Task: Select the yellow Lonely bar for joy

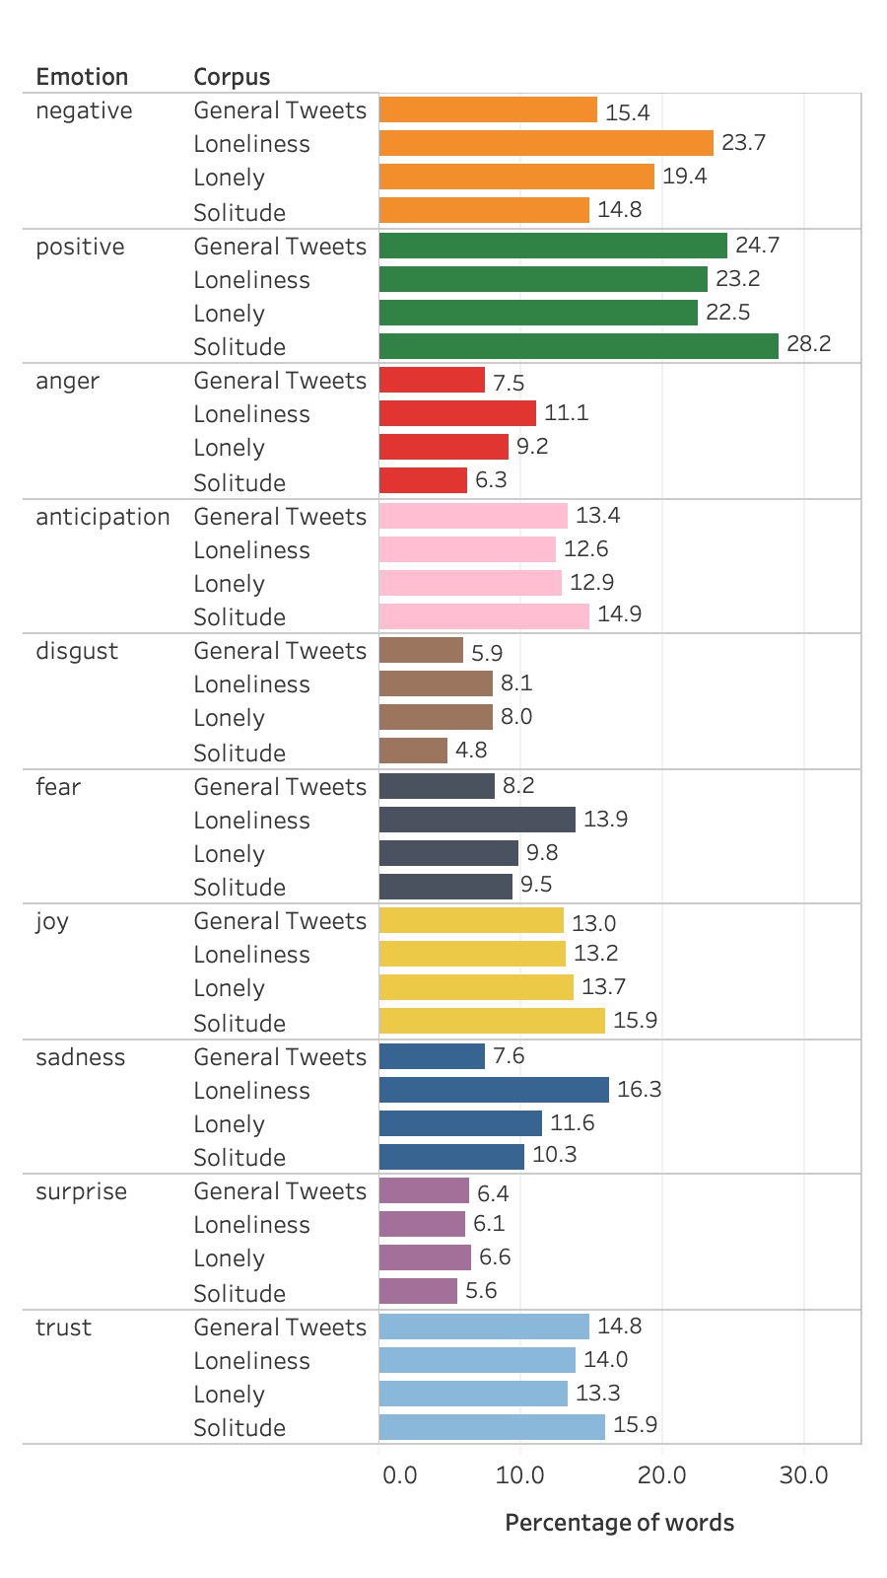Action: click(x=476, y=987)
